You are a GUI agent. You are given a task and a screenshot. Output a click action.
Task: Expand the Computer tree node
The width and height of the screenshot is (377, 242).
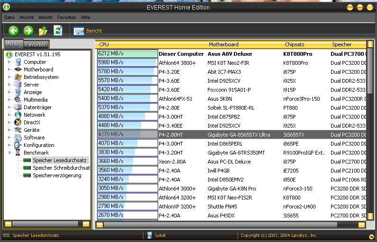click(9, 62)
